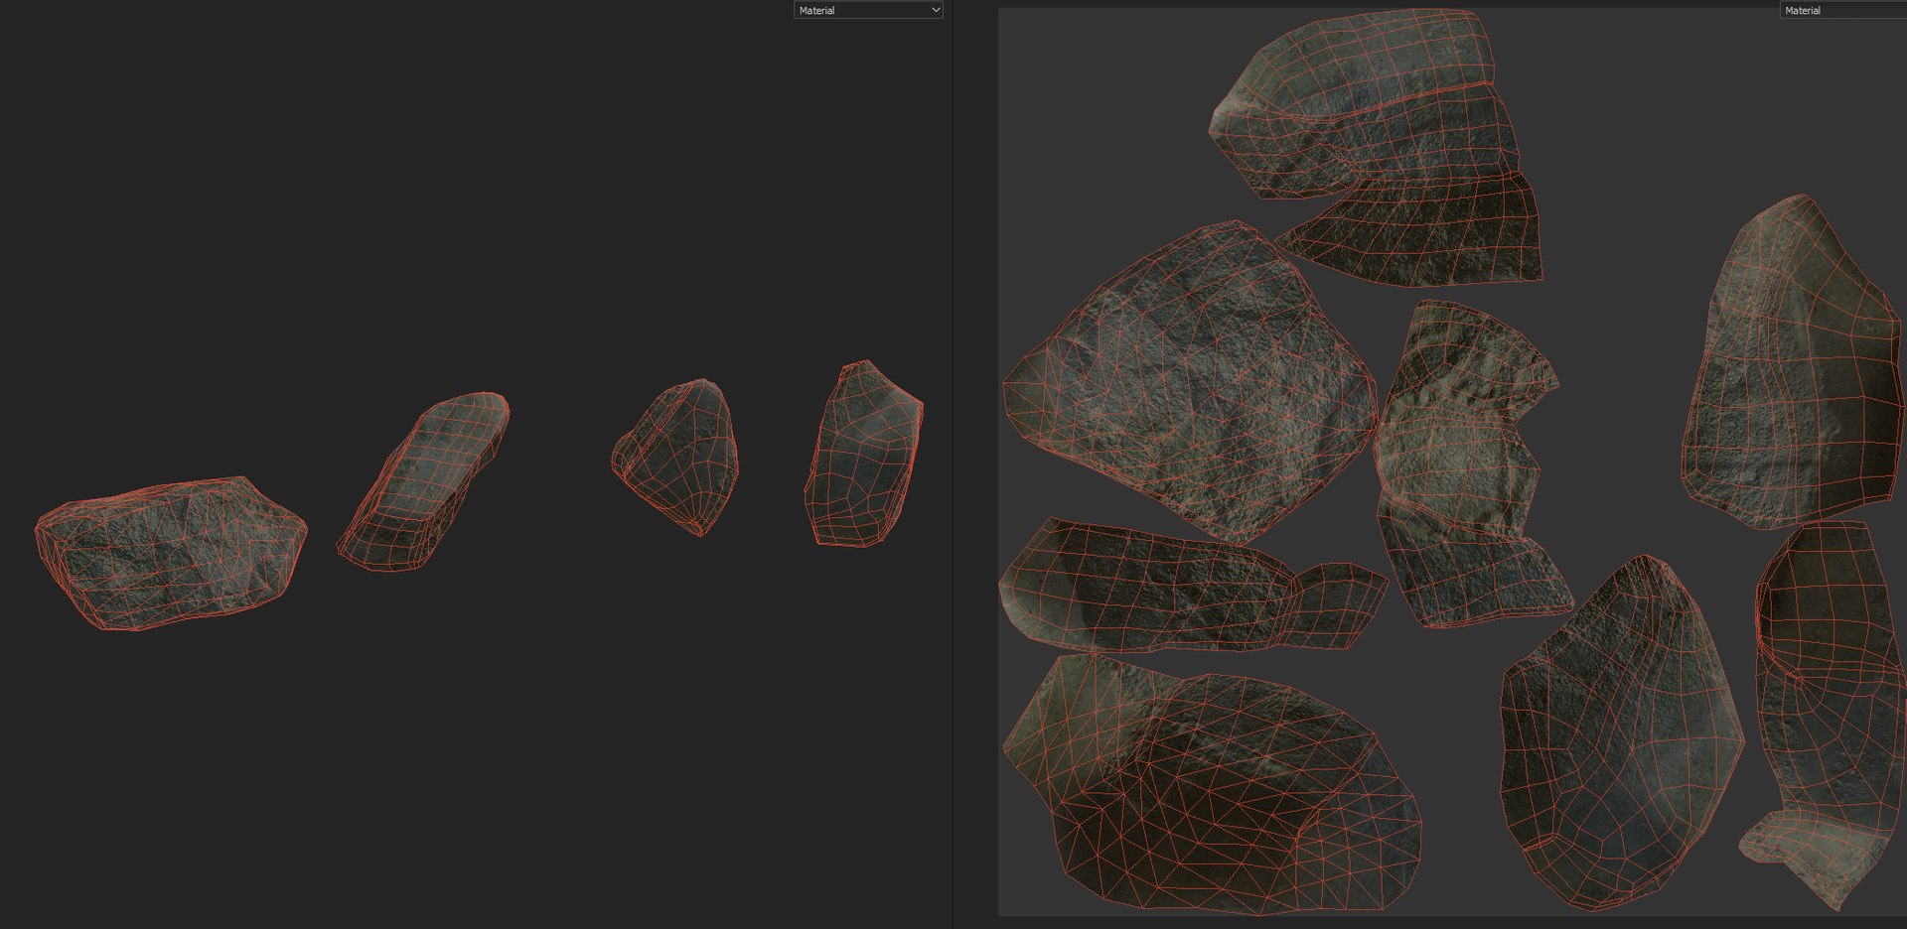Click empty background of the 3D viewport

tap(477, 199)
